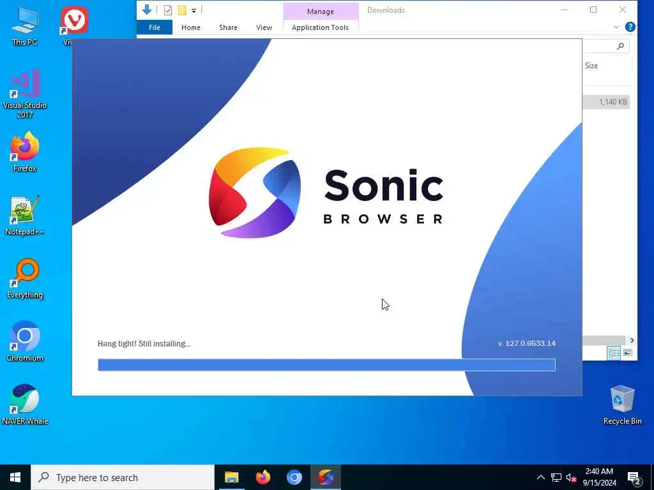This screenshot has height=490, width=654.
Task: Select Sonic Browser installer taskbar icon
Action: point(326,477)
